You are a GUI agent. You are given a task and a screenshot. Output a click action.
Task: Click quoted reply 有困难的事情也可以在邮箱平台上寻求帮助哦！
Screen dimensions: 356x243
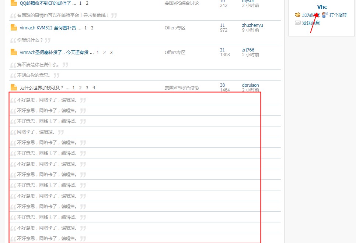click(x=63, y=15)
